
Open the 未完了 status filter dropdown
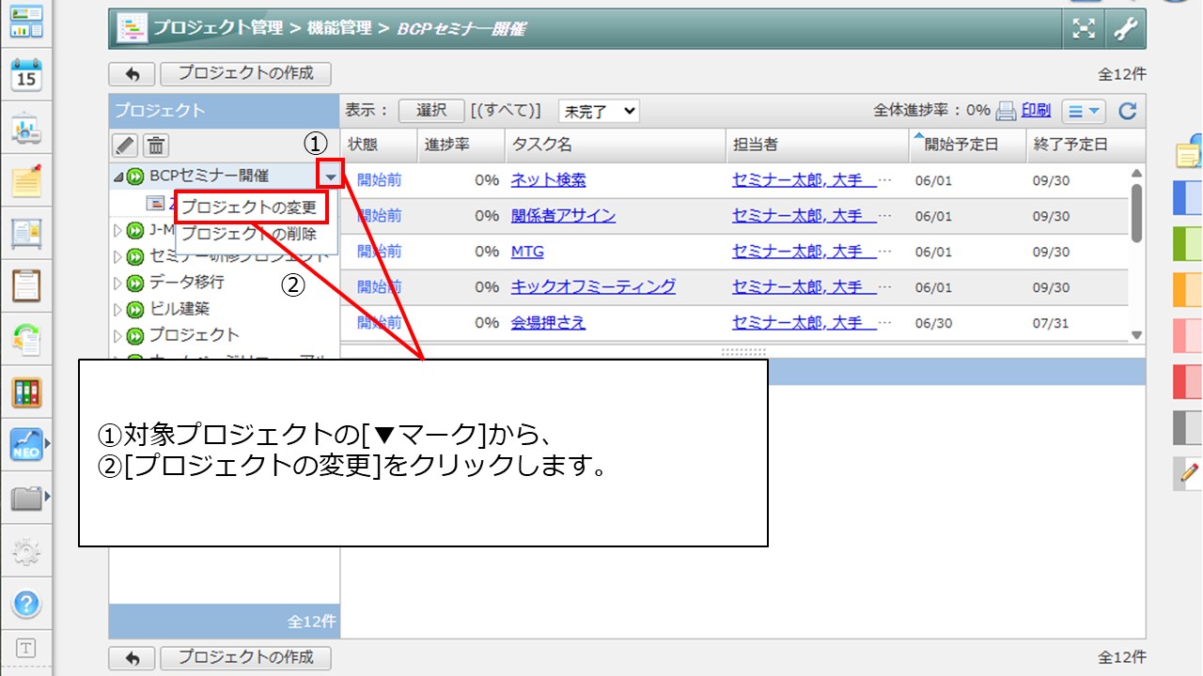point(599,111)
